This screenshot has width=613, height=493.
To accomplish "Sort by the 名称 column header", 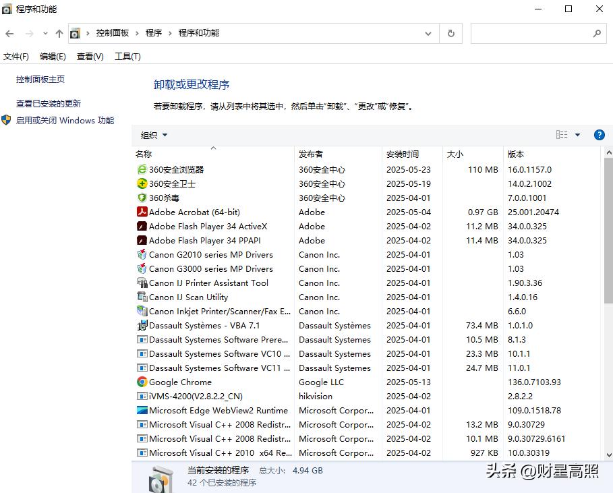I will [212, 154].
